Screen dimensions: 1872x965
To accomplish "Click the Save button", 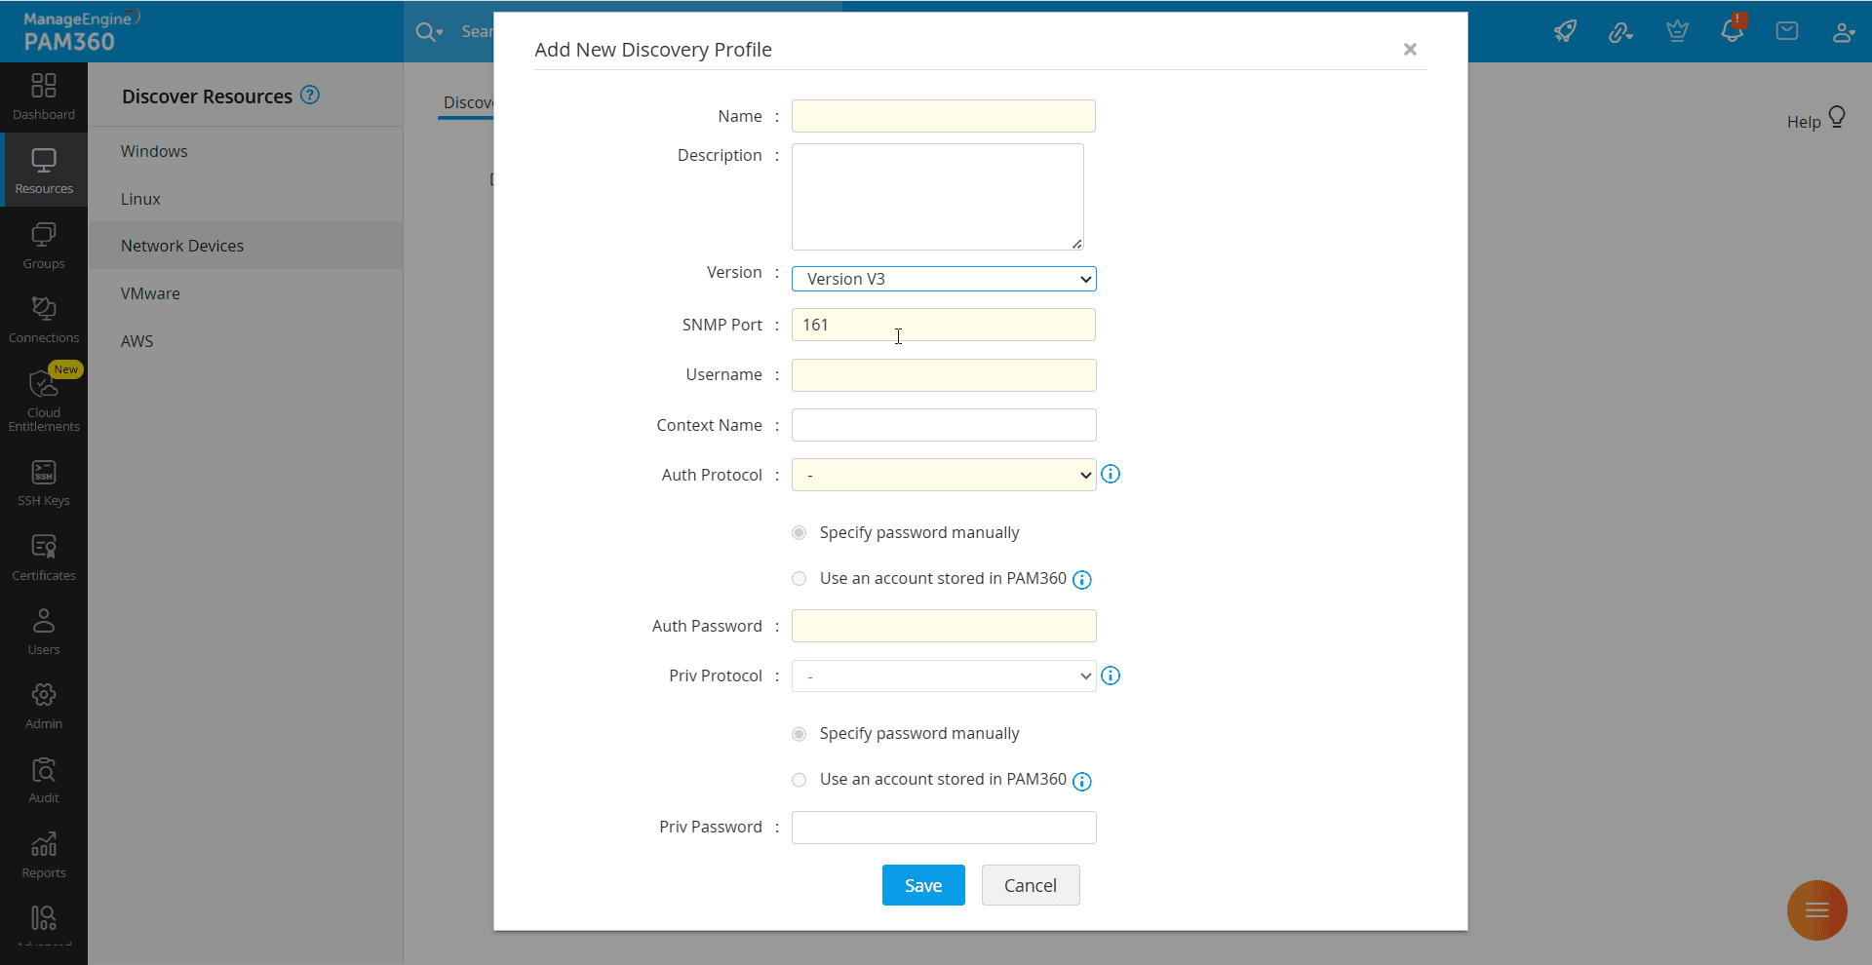I will click(x=922, y=885).
